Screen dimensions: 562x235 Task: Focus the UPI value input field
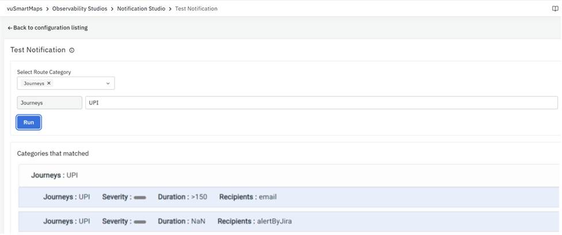pyautogui.click(x=321, y=103)
